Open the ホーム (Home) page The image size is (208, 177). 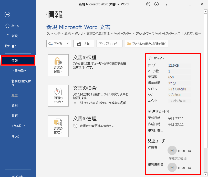click(12, 26)
